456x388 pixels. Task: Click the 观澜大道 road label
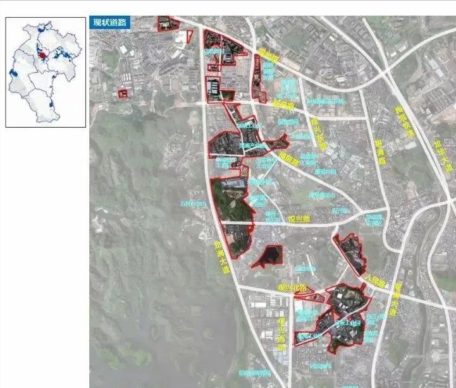click(395, 300)
